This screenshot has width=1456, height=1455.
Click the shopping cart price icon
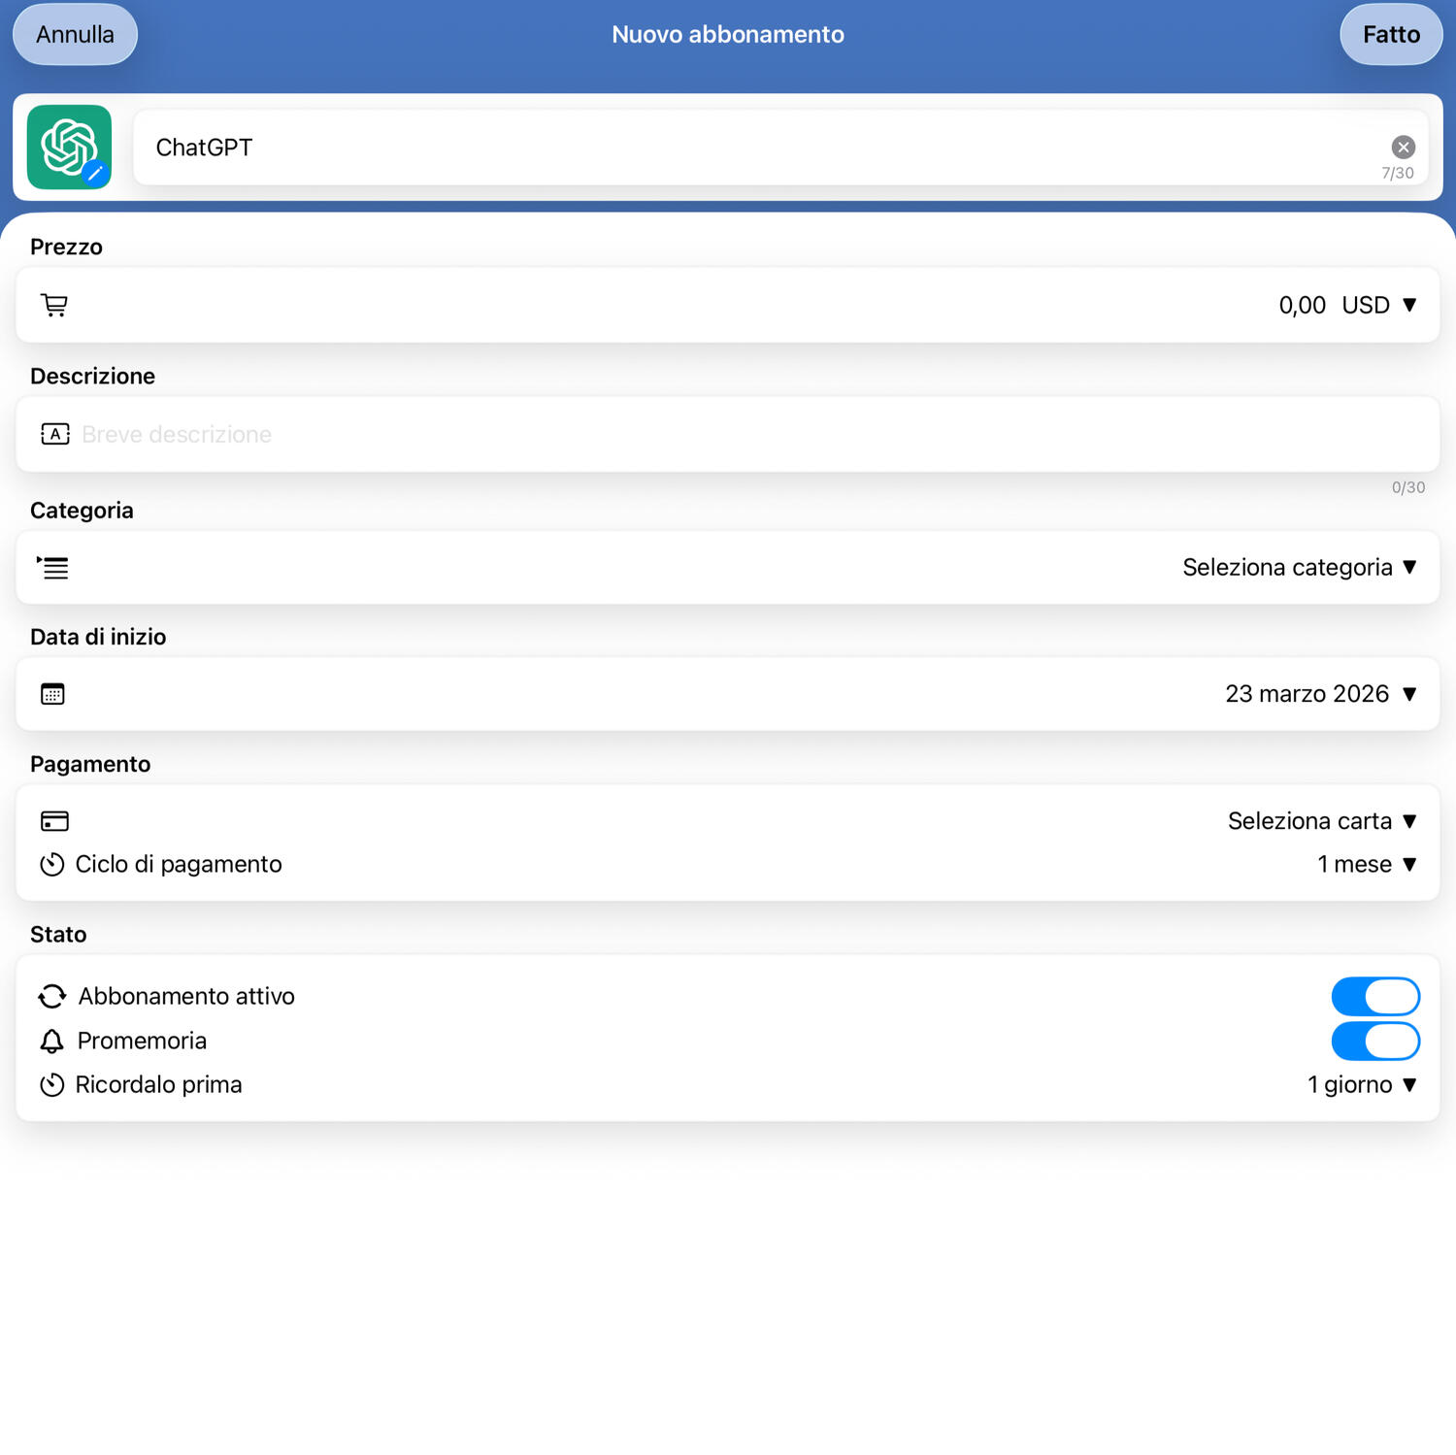click(54, 305)
